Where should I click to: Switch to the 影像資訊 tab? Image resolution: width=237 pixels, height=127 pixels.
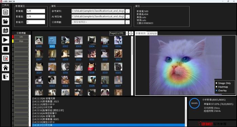click(x=141, y=33)
